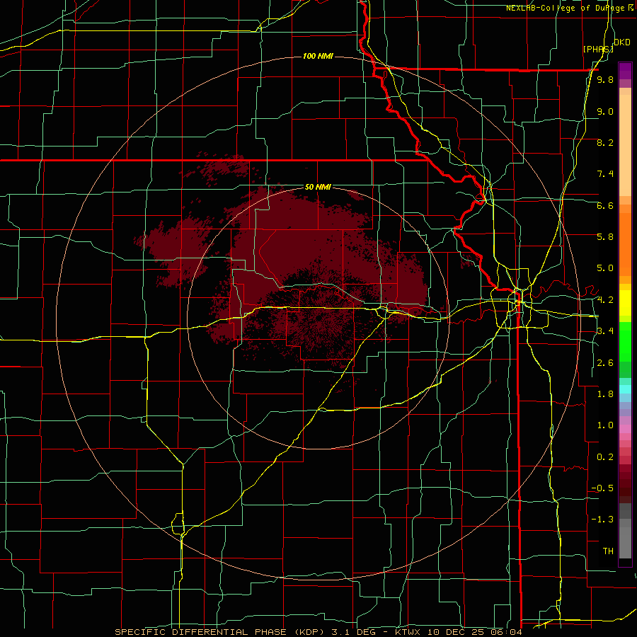Click the 2.6 value on the color scale
This screenshot has width=637, height=637.
click(605, 363)
